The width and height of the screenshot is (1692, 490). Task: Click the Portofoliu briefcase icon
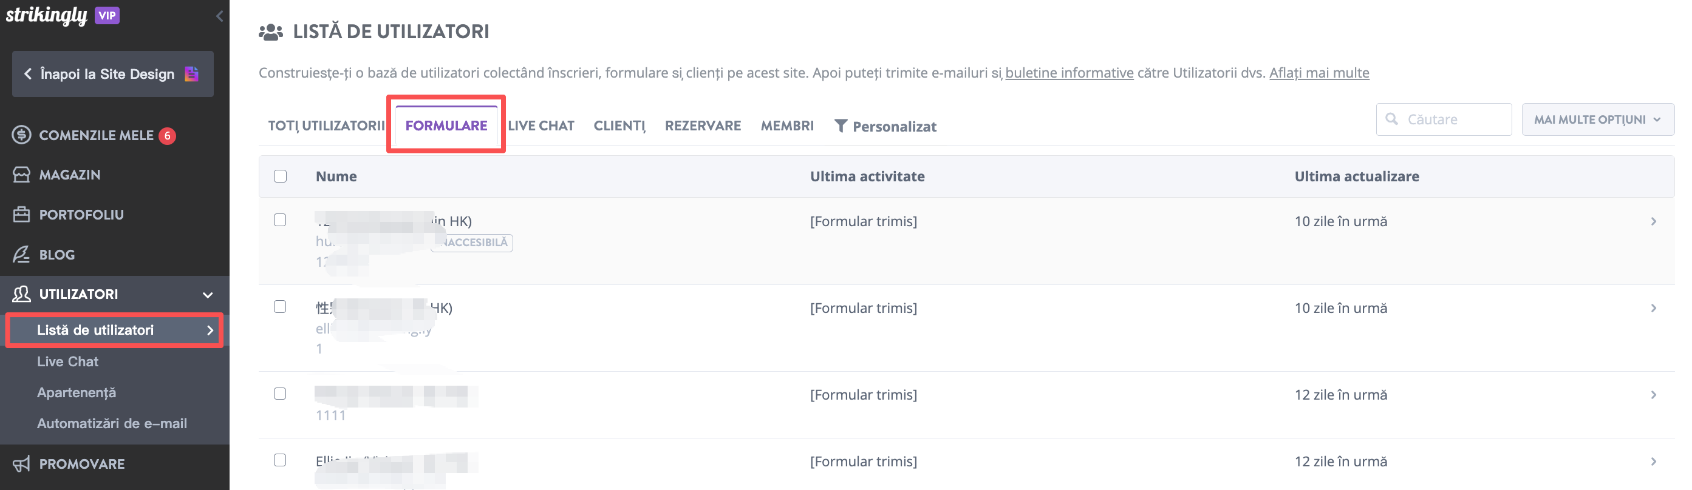tap(22, 215)
